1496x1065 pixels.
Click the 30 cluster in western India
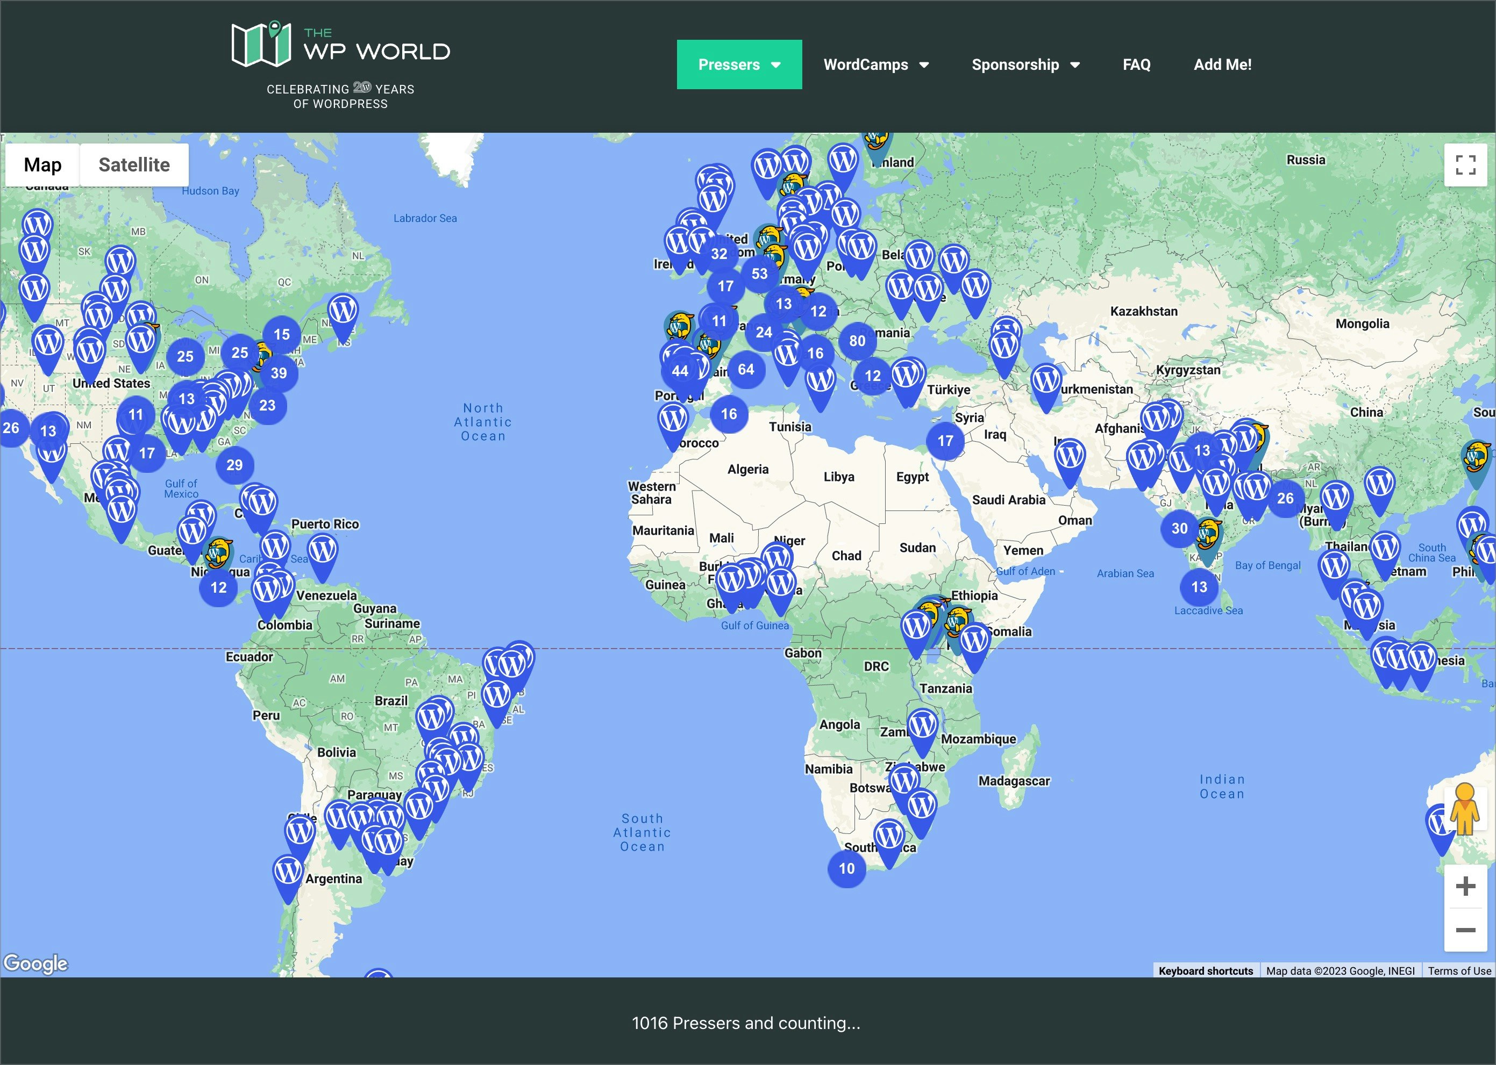(1179, 528)
